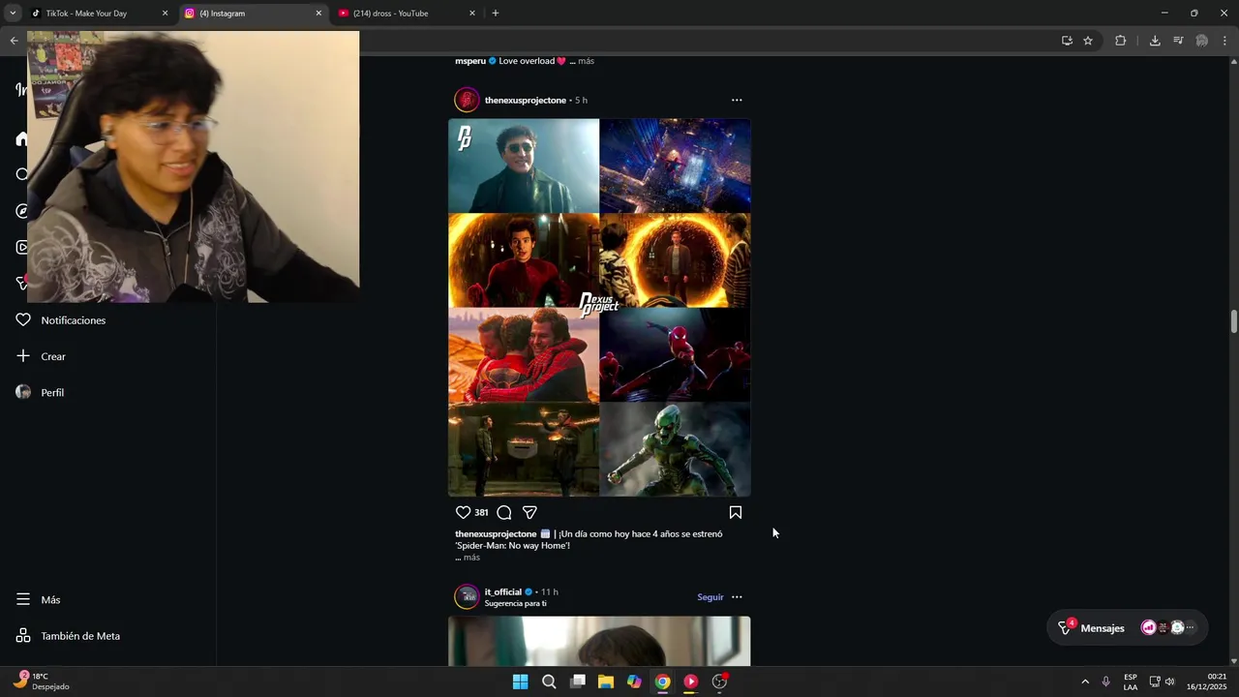This screenshot has width=1239, height=697.
Task: Click install app icon in address bar
Action: click(x=1067, y=41)
